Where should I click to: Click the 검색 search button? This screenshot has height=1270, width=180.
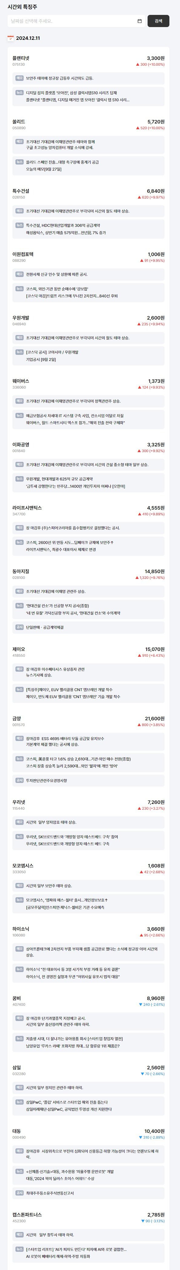coord(158,21)
